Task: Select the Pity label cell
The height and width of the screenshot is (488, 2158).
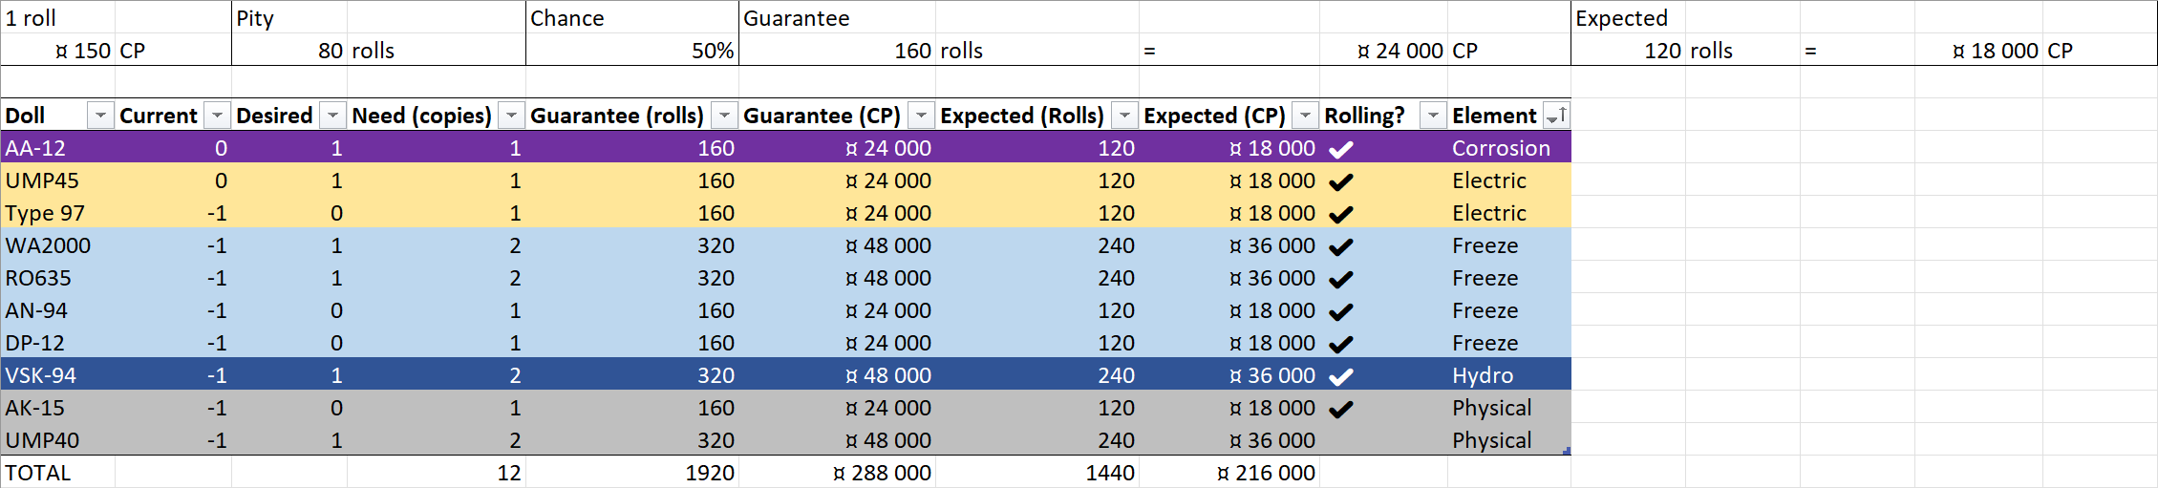Action: click(289, 18)
